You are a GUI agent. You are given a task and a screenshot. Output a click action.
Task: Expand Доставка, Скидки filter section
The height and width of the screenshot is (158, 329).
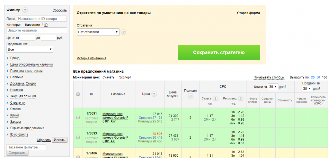(23, 83)
